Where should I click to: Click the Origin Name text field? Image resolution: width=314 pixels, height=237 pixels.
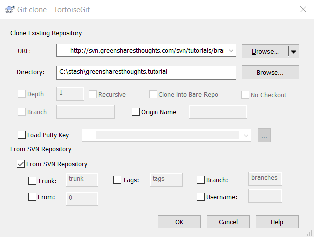click(x=218, y=112)
